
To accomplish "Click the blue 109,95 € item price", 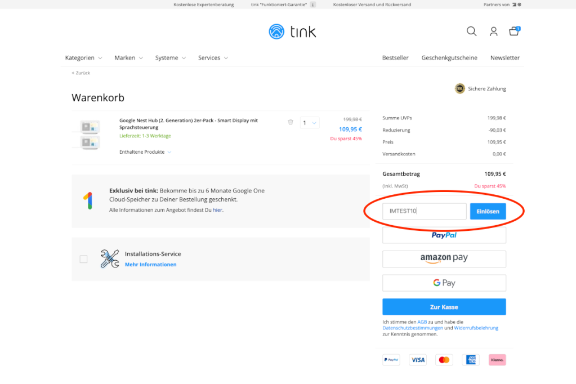I will 350,130.
